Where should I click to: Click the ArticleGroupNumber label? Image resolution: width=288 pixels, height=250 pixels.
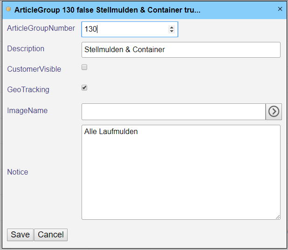click(x=41, y=28)
